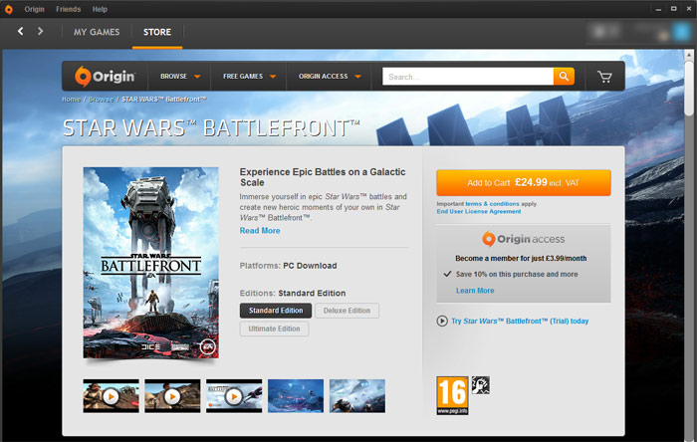Open the shopping cart icon
The width and height of the screenshot is (697, 442).
(604, 77)
